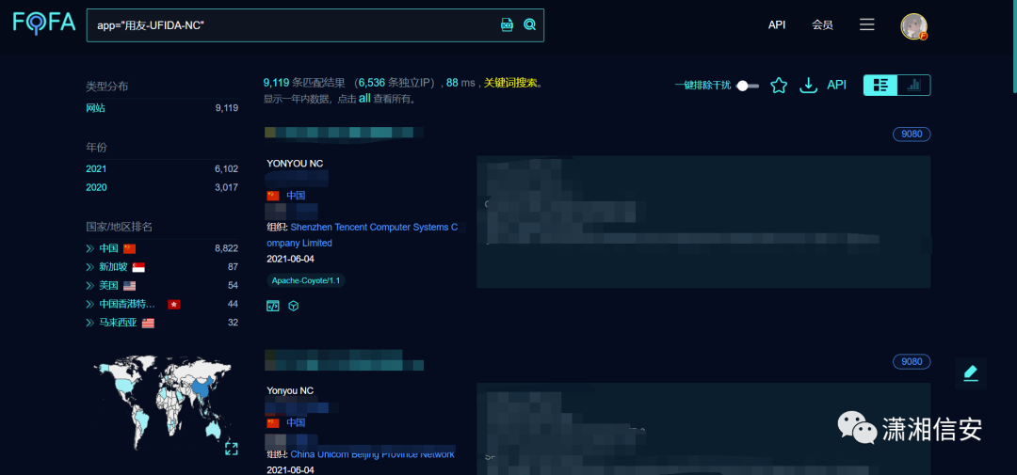
Task: Click the 2021-06-04 date in YONYOU NC result
Action: [x=291, y=259]
